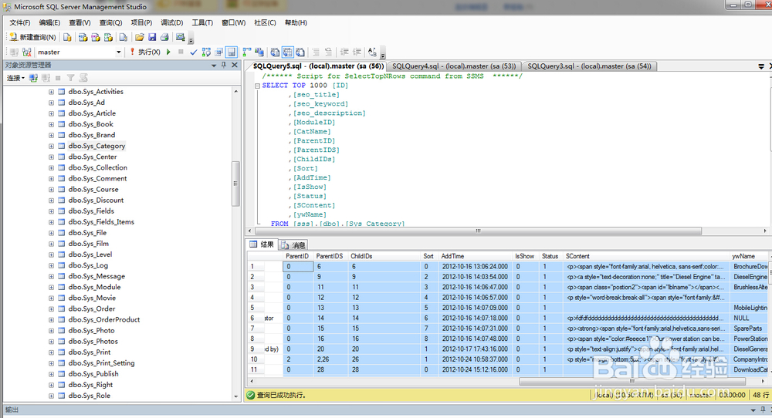The width and height of the screenshot is (772, 418).
Task: Select the ParentIDS cell containing 2,26
Action: coord(330,359)
